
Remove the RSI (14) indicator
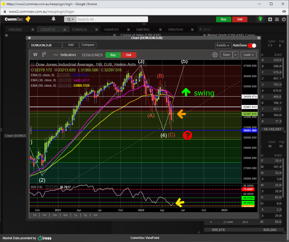56,187
